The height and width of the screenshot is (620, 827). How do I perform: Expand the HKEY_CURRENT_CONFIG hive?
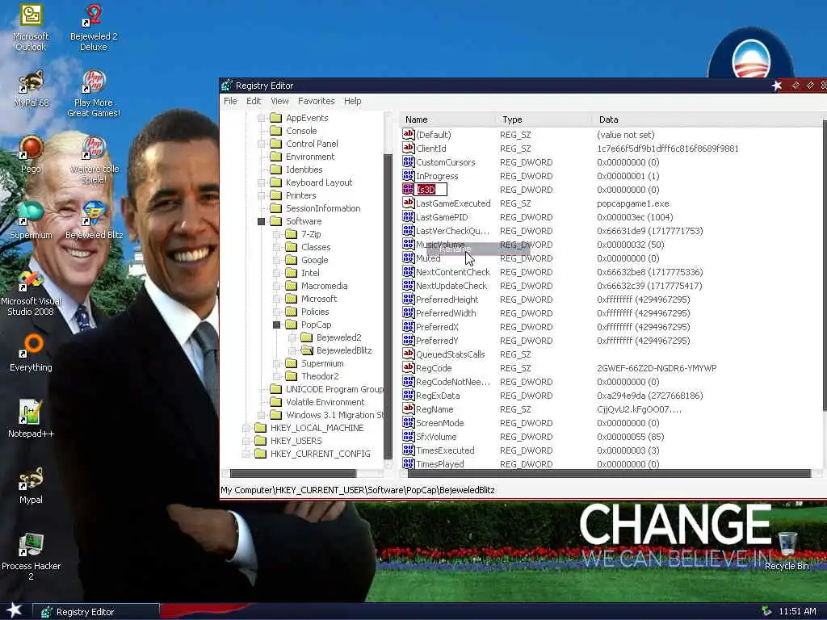(x=246, y=454)
